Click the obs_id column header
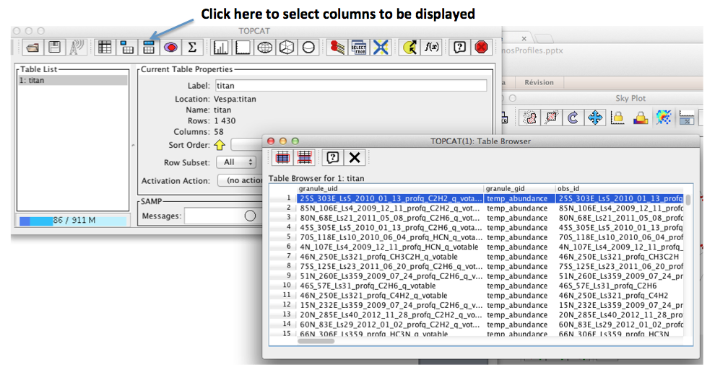This screenshot has width=715, height=375. click(619, 188)
